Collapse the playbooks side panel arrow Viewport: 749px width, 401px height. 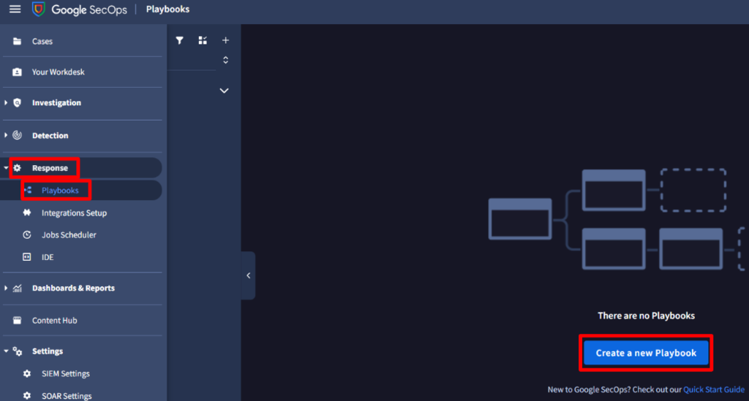[249, 275]
